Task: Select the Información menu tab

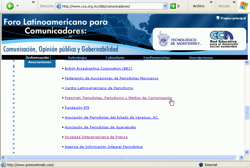Action: tap(38, 57)
